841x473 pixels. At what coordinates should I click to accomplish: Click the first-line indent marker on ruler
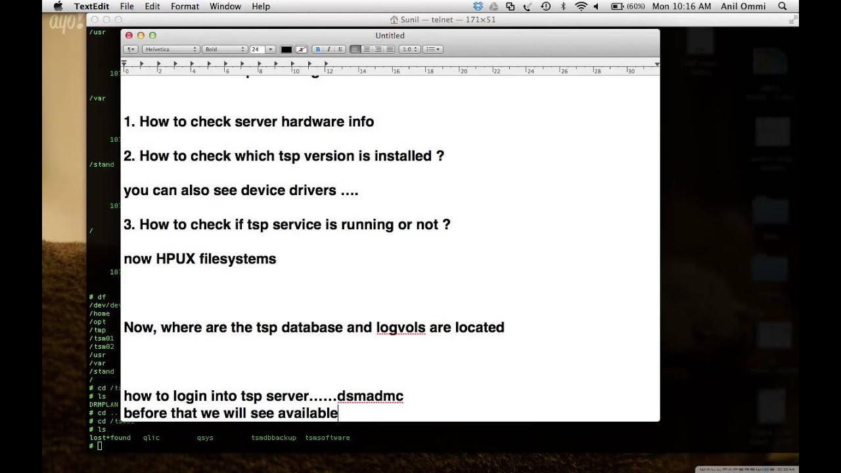click(124, 62)
